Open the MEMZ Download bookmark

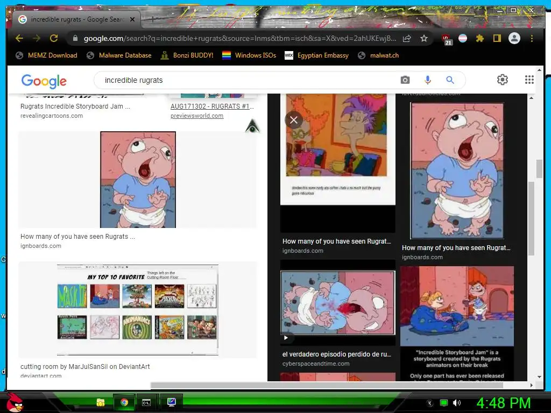[x=47, y=55]
